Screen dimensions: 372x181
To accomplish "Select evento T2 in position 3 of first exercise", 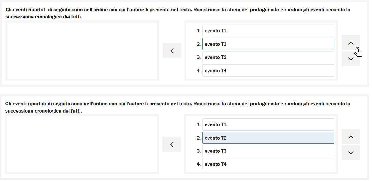I will (x=268, y=57).
